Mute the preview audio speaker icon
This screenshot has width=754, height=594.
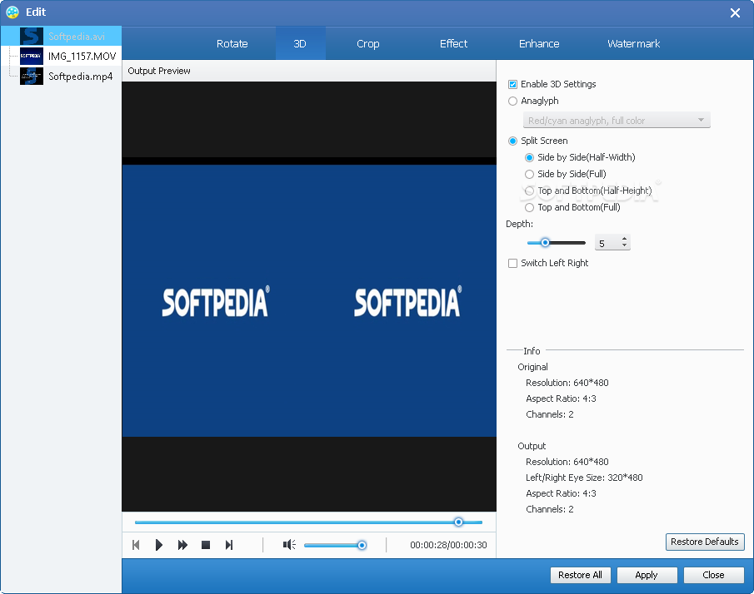pos(289,545)
